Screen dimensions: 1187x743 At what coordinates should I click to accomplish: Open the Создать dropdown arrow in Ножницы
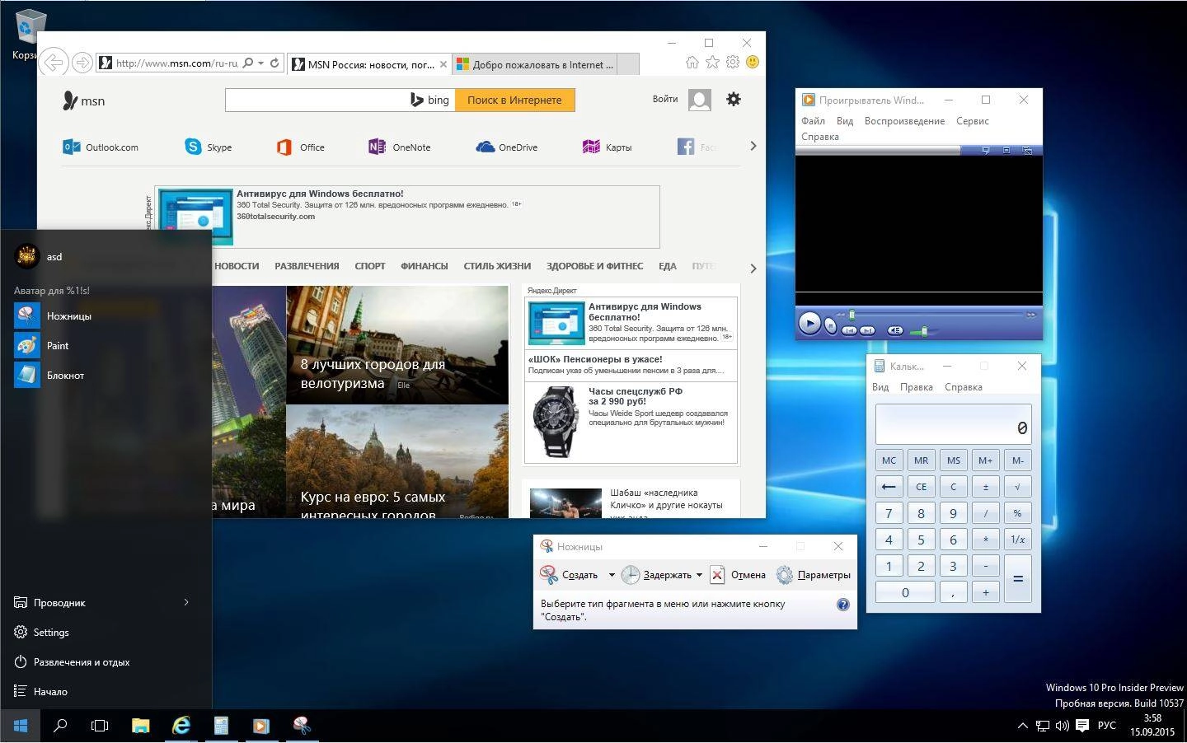click(x=611, y=575)
